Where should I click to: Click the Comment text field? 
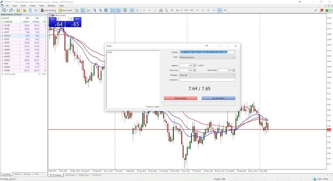click(207, 80)
